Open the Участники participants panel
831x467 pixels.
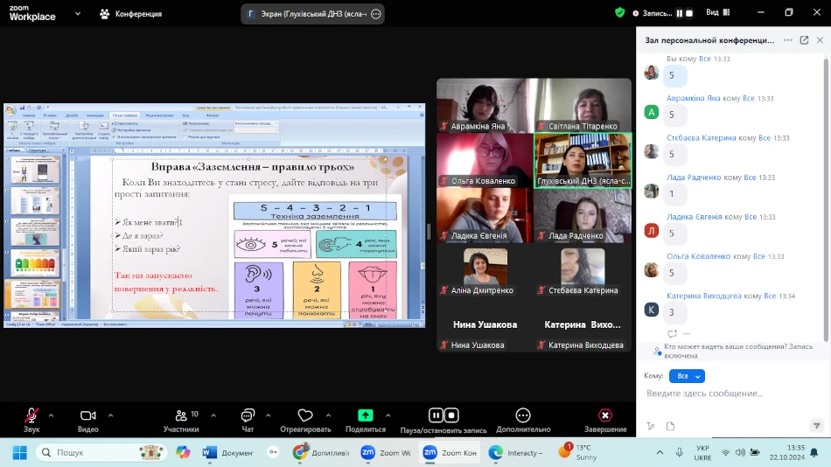tap(181, 421)
